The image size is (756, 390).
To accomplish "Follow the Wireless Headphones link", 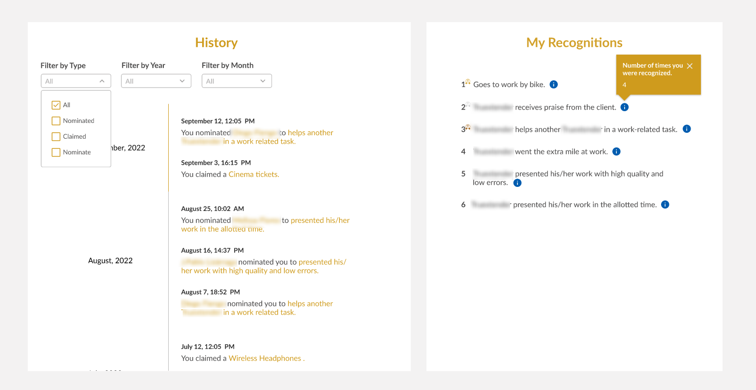I will click(x=267, y=358).
